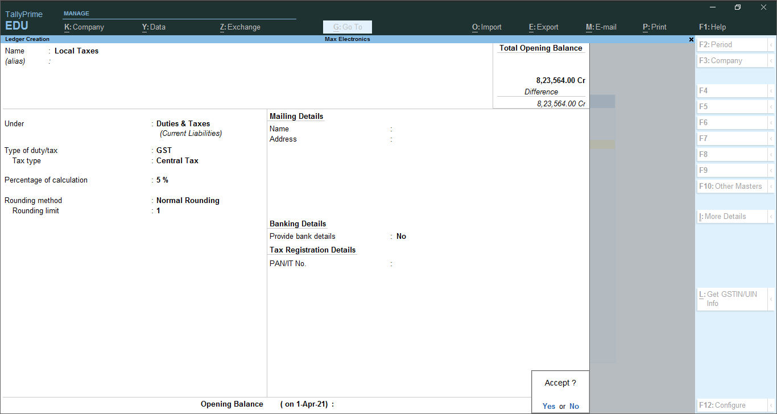777x414 pixels.
Task: Click F2: Period in the side bar
Action: [732, 44]
